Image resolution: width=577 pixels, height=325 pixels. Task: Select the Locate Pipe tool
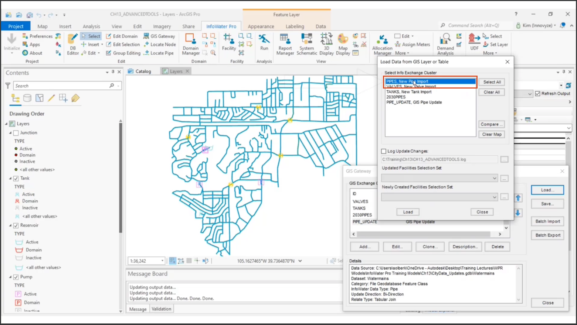(x=159, y=53)
